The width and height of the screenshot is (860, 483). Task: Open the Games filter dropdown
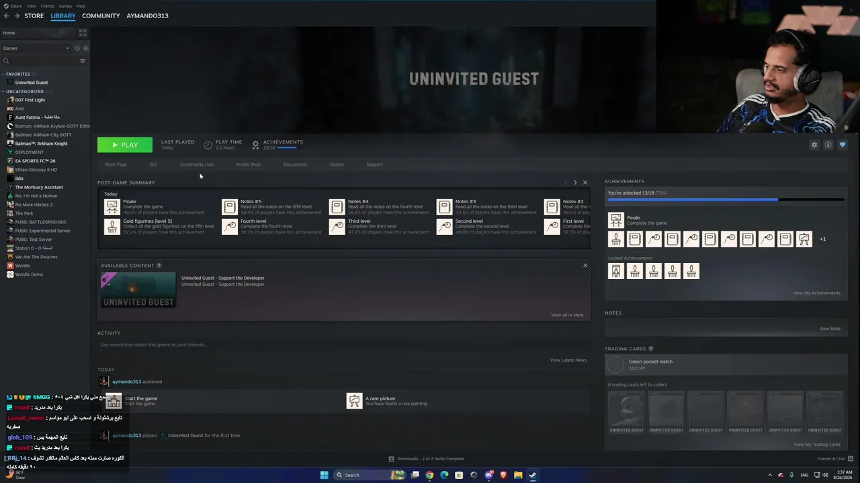36,48
